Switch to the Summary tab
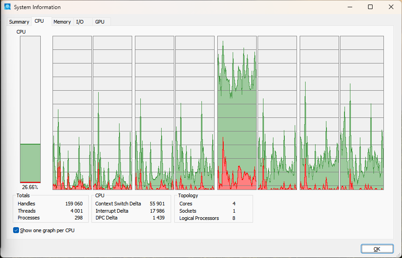The width and height of the screenshot is (402, 258). pos(19,22)
